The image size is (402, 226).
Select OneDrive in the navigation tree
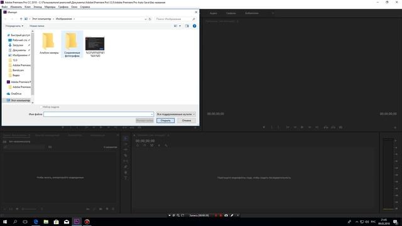coord(16,94)
